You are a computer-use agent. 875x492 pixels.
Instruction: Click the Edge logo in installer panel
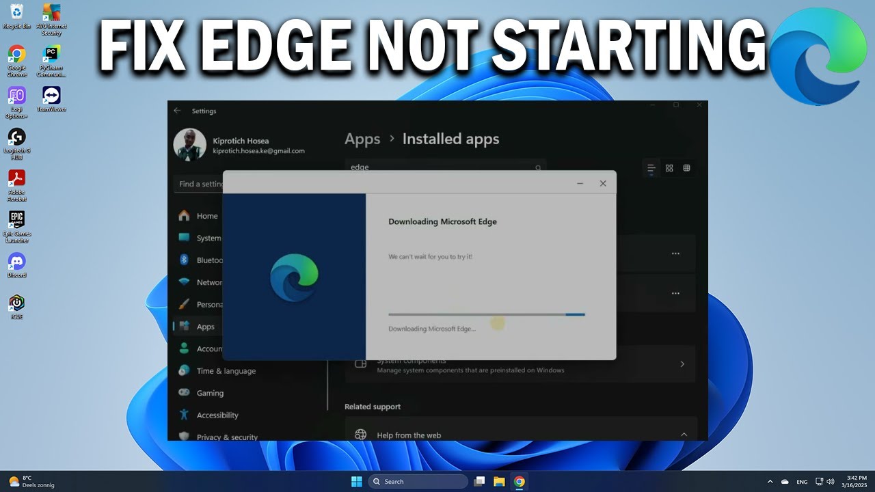pyautogui.click(x=294, y=277)
